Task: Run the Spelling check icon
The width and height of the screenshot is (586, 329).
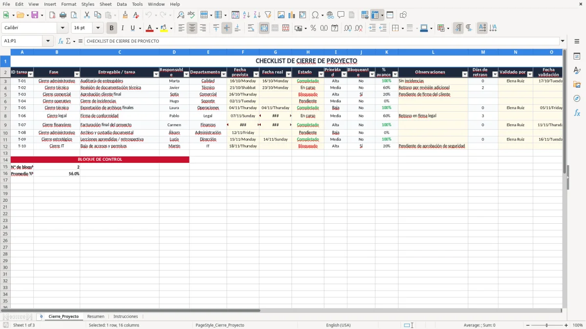Action: (x=191, y=15)
